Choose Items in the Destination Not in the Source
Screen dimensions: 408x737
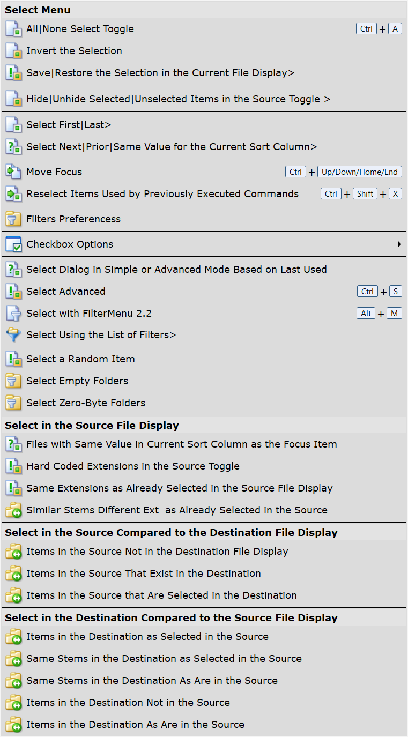point(128,703)
